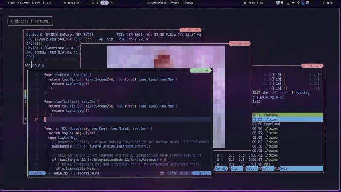The width and height of the screenshot is (341, 192).
Task: Select the highlighted 01.02 ./tuios process row
Action: [x=288, y=119]
